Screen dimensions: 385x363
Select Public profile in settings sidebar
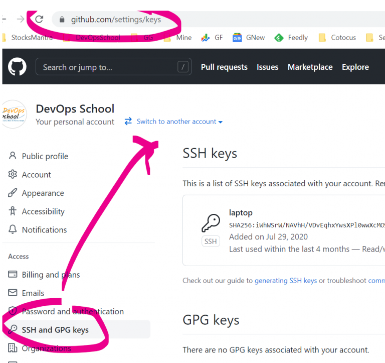pyautogui.click(x=45, y=156)
